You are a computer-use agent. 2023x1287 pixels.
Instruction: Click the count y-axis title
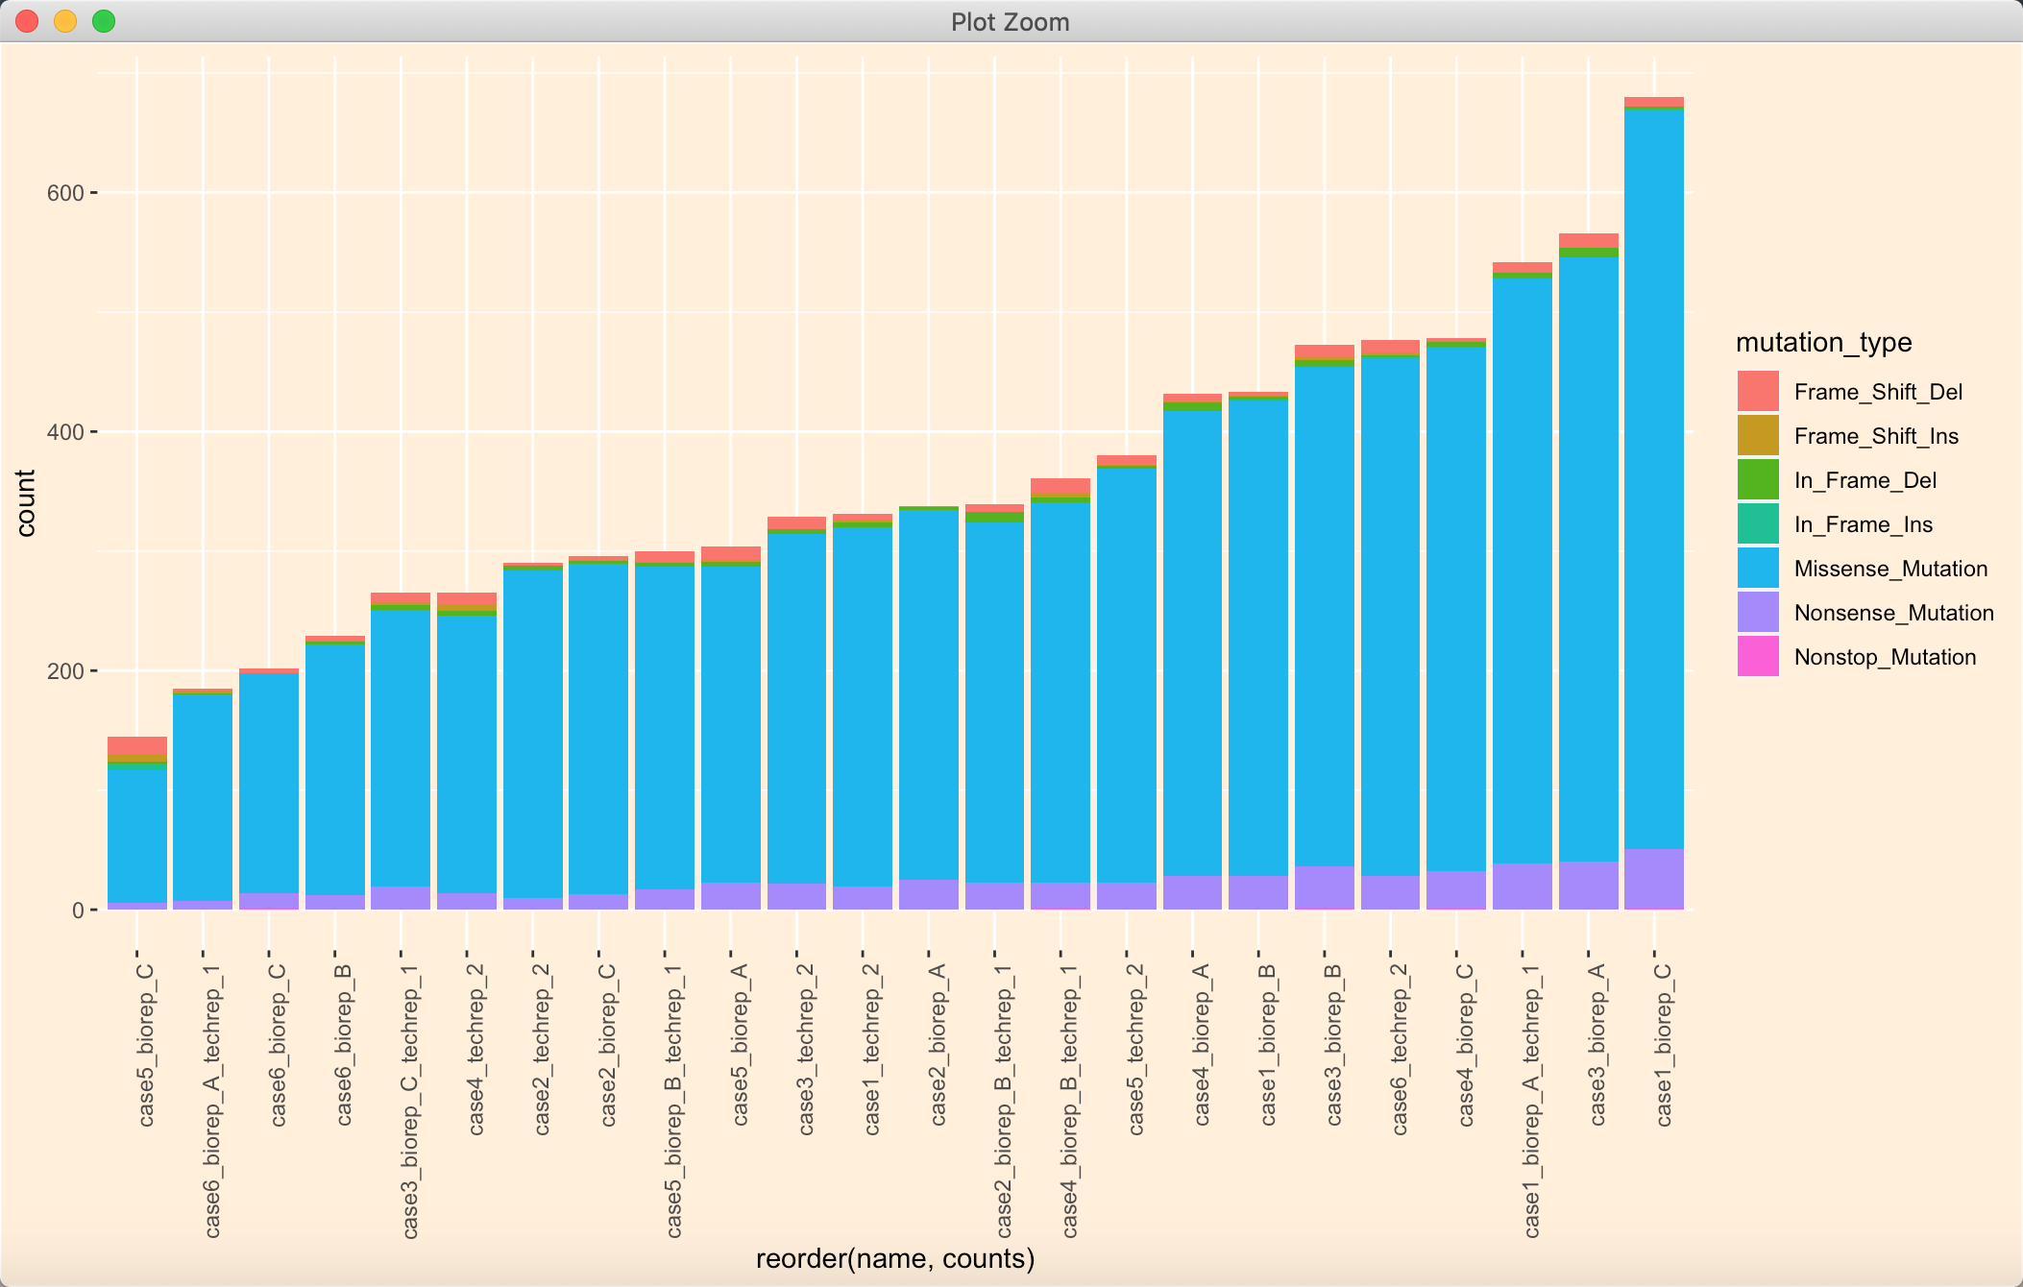(x=26, y=502)
